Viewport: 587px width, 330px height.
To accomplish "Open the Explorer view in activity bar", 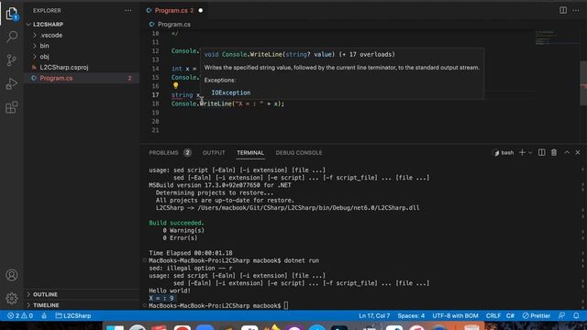I will click(x=12, y=14).
